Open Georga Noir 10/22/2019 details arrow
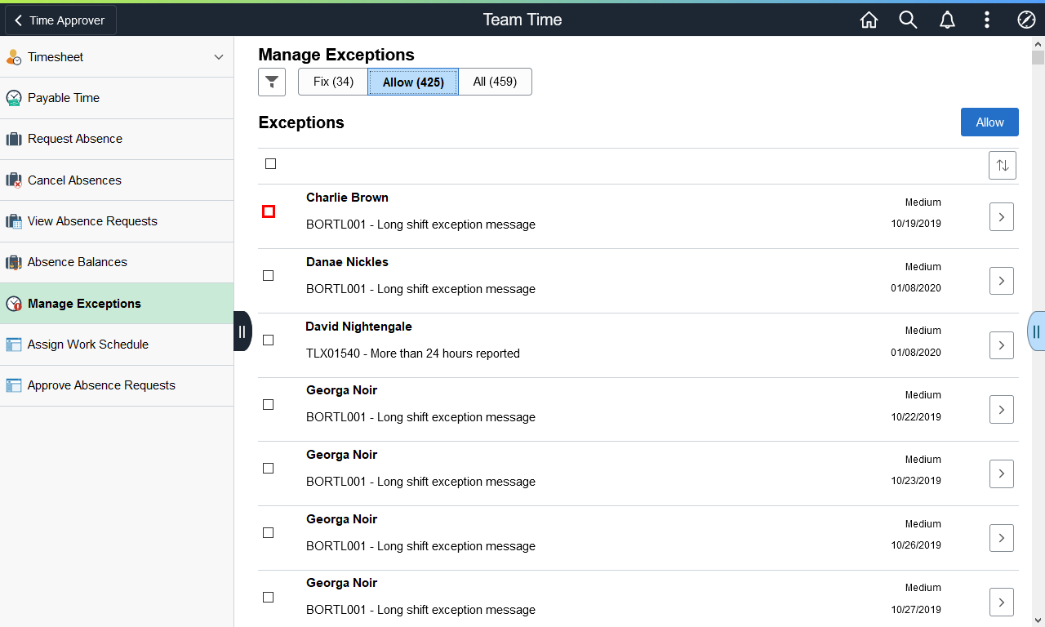This screenshot has height=627, width=1045. (1002, 410)
